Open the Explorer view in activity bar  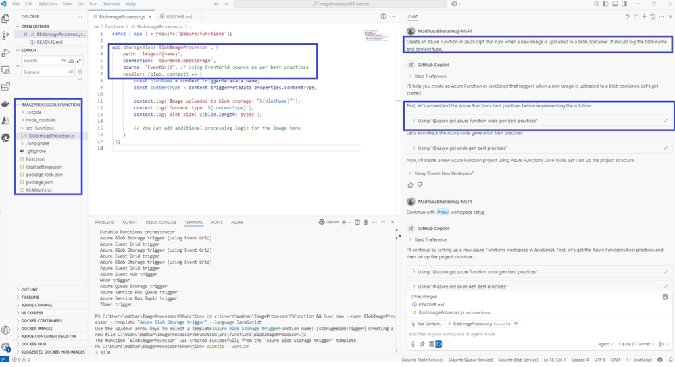click(x=5, y=18)
